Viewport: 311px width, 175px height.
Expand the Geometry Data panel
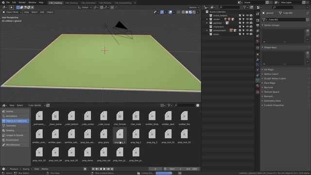tap(272, 101)
